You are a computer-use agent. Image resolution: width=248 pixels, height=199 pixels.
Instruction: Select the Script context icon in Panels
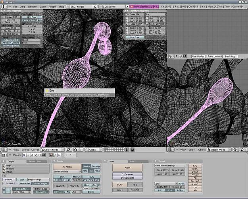(28, 155)
